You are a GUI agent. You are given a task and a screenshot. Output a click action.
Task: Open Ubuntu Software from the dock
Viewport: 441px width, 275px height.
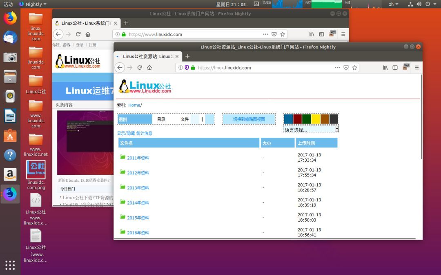[10, 136]
